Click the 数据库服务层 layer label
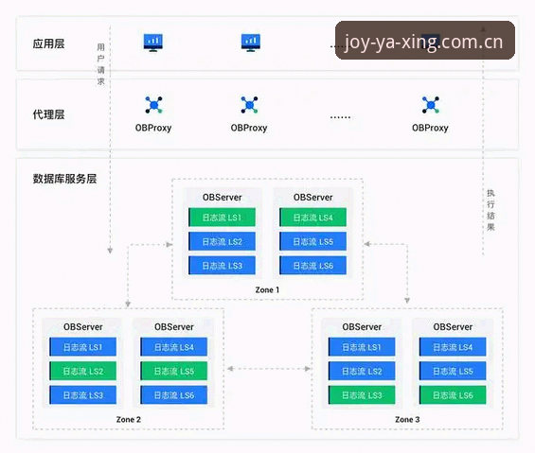The image size is (535, 453). pyautogui.click(x=64, y=179)
